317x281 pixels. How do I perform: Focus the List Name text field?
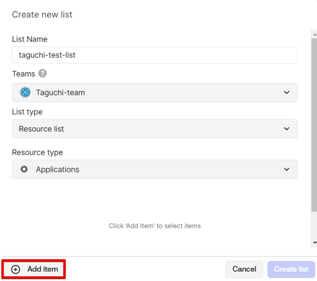(x=154, y=55)
